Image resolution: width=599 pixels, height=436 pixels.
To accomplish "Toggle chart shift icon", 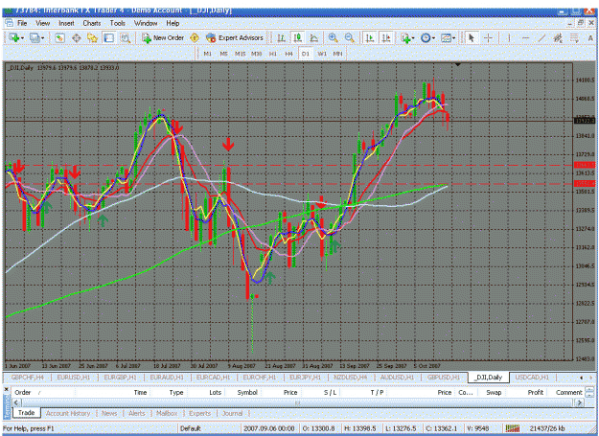I will tap(386, 37).
